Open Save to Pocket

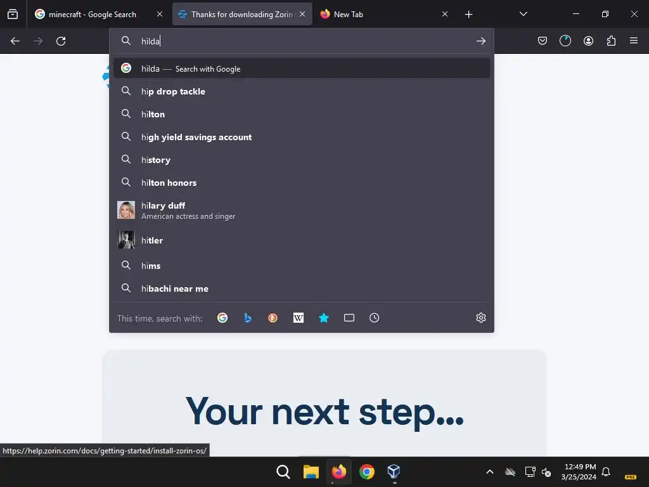tap(543, 41)
